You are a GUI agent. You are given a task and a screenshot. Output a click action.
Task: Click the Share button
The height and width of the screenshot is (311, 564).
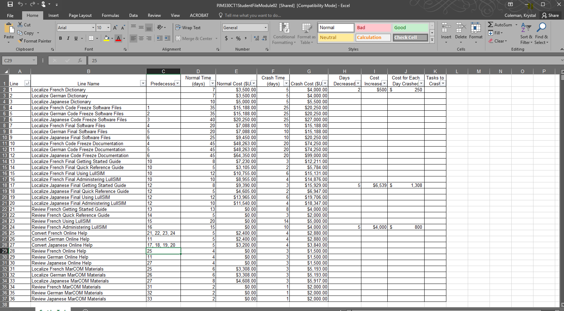point(550,15)
